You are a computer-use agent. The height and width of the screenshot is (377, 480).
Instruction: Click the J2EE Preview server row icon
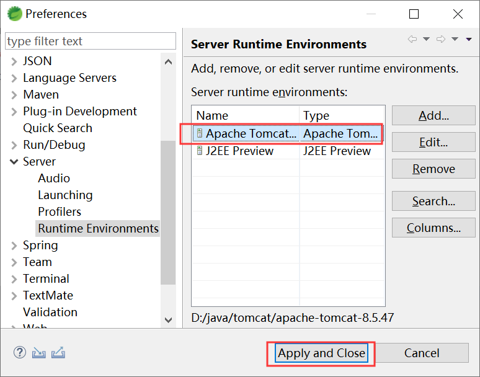click(x=200, y=151)
